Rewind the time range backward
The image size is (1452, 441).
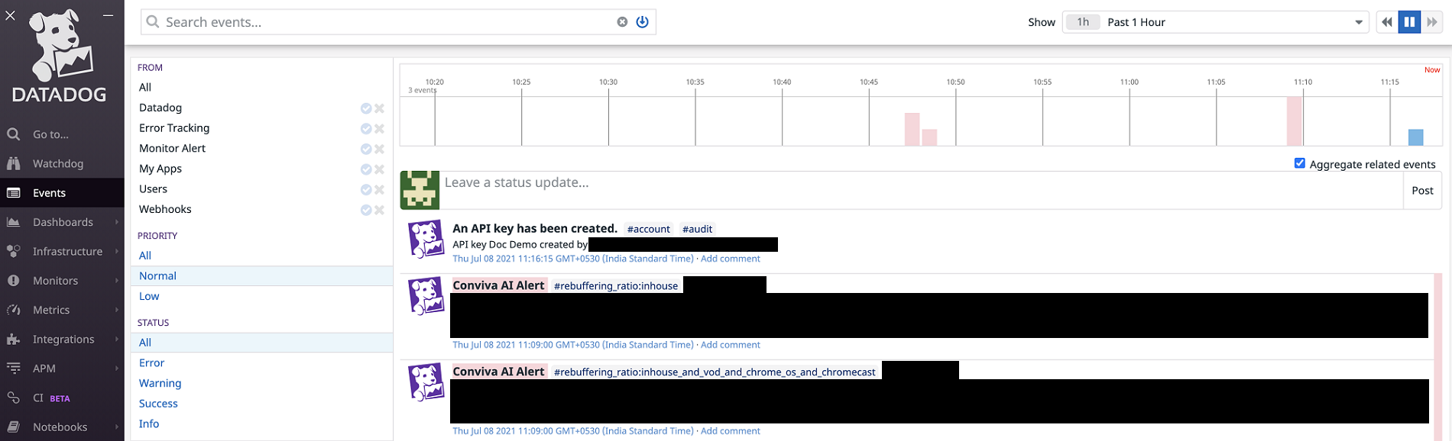pos(1386,22)
